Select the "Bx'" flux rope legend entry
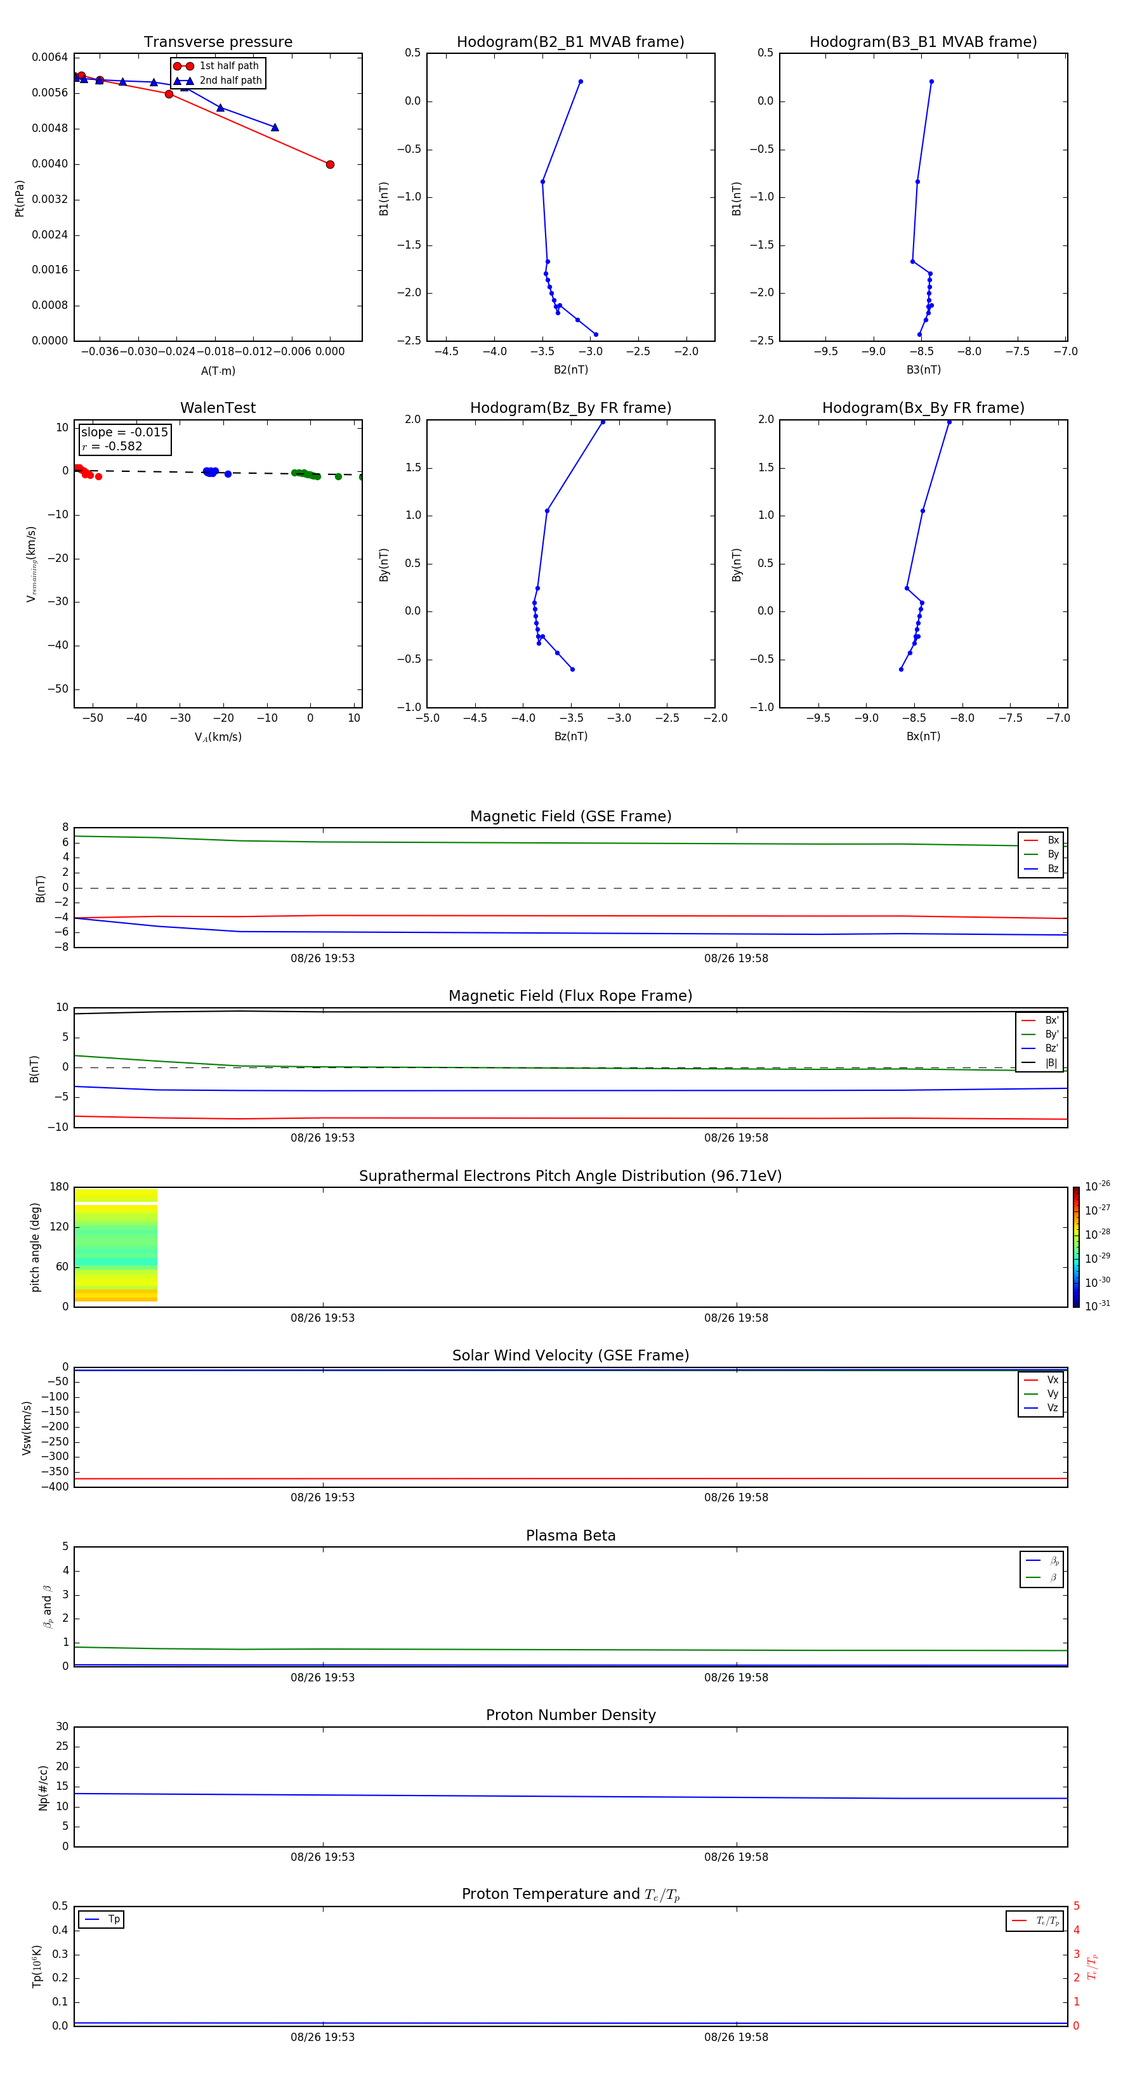Viewport: 1142px width, 2093px height. tap(1040, 1020)
